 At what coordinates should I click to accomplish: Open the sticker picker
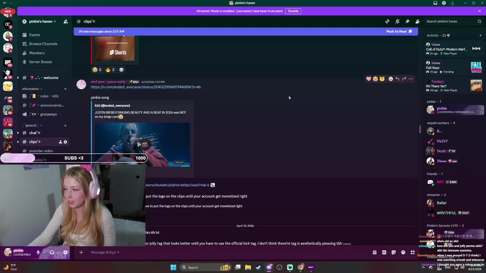[394, 253]
